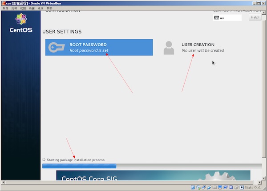This screenshot has width=267, height=191.
Task: Click the optical disc status bar icon
Action: (x=198, y=187)
